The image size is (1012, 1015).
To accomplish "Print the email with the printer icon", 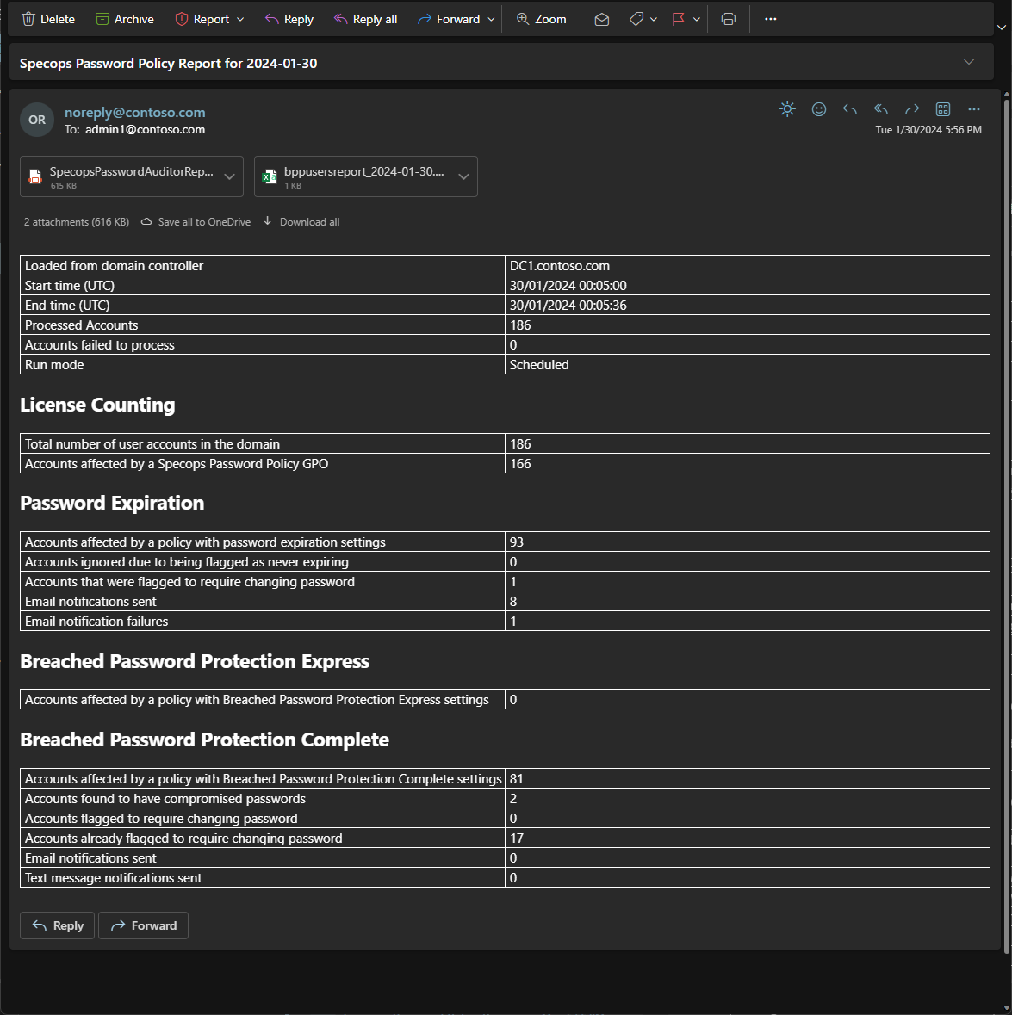I will coord(729,20).
